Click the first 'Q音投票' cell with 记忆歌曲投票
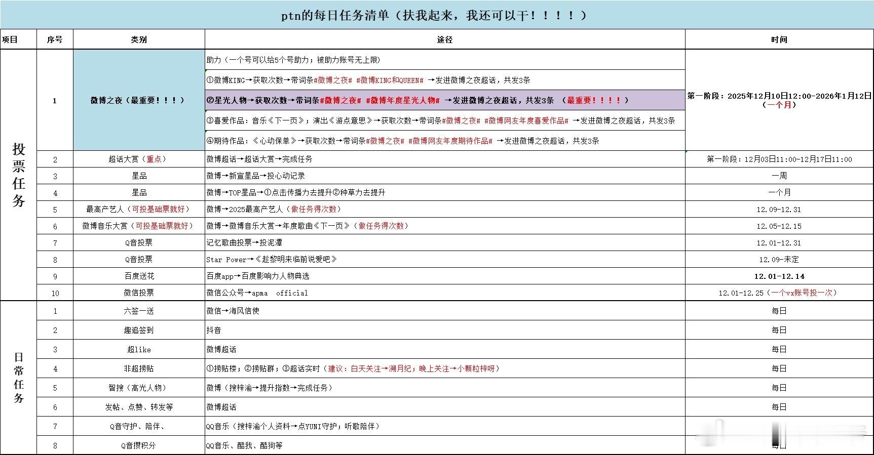 pyautogui.click(x=139, y=242)
